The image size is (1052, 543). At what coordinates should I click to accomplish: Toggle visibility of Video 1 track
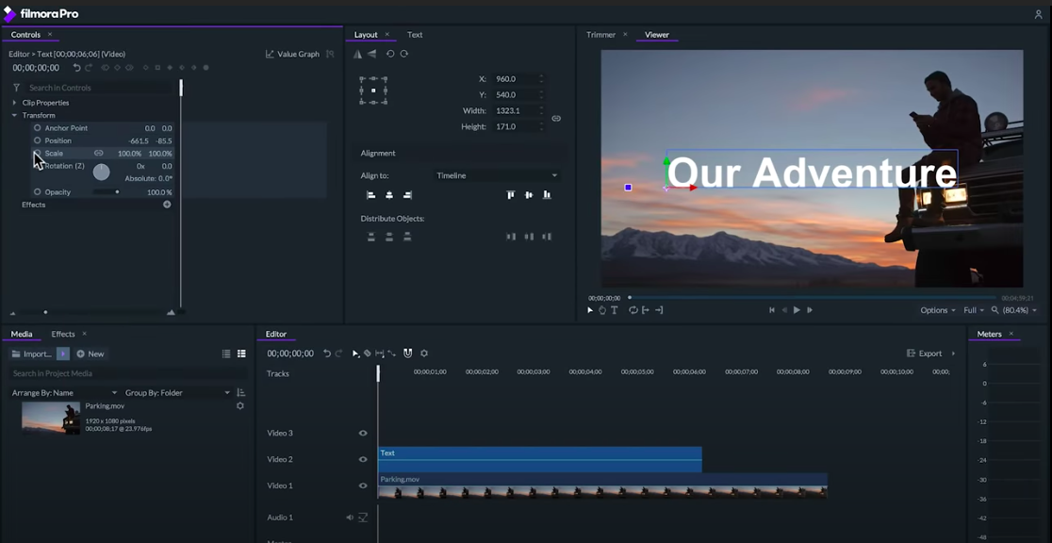pos(363,485)
